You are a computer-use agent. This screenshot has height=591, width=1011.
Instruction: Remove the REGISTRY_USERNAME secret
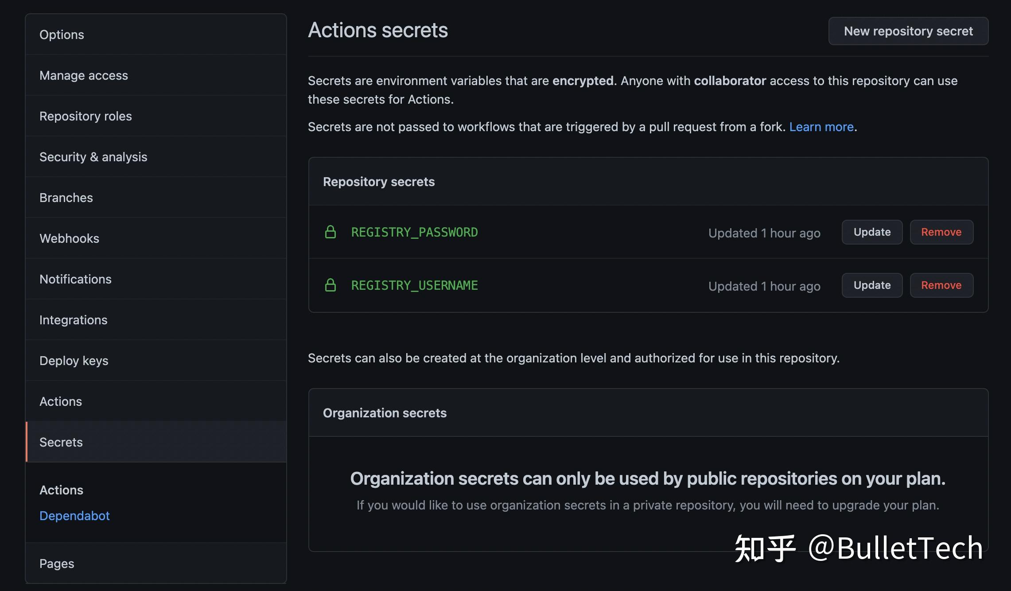click(941, 285)
